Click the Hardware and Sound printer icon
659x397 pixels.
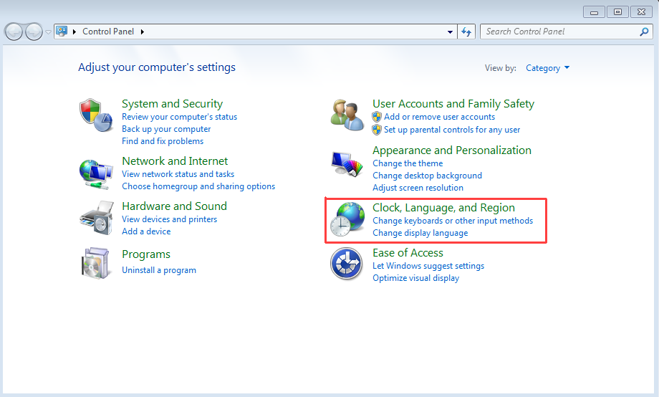click(x=96, y=218)
